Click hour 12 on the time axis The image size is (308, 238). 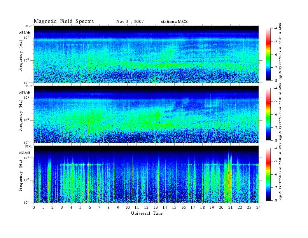[x=146, y=207]
